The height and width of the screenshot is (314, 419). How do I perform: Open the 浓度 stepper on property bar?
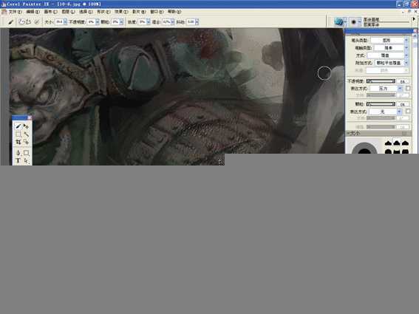pyautogui.click(x=149, y=22)
